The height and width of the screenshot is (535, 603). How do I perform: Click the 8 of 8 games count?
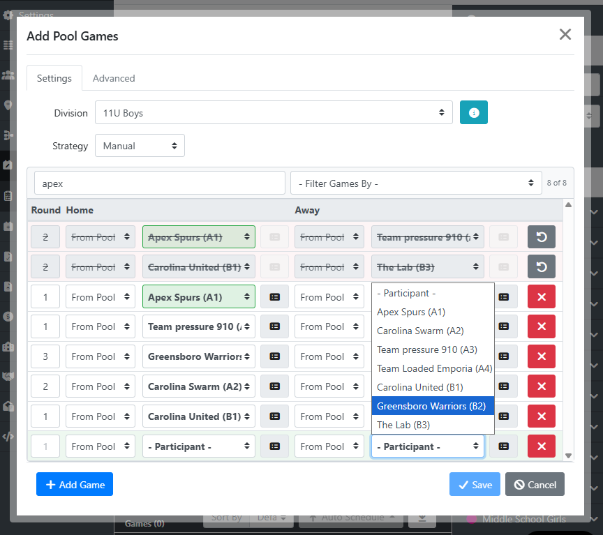pos(556,183)
